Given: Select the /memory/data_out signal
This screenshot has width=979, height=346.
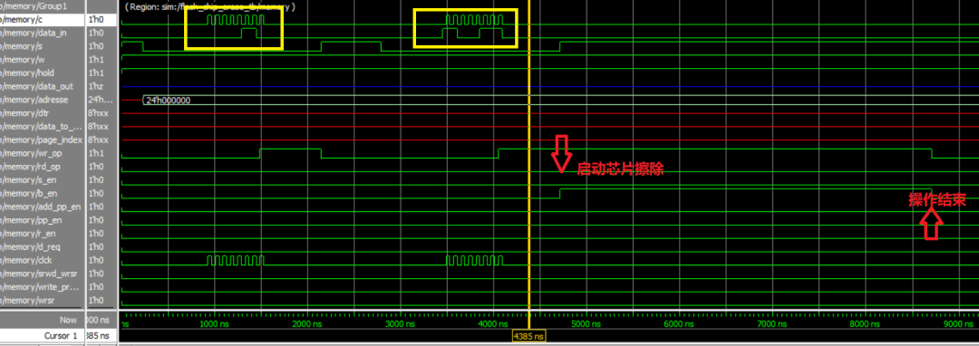Looking at the screenshot, I should pos(42,86).
